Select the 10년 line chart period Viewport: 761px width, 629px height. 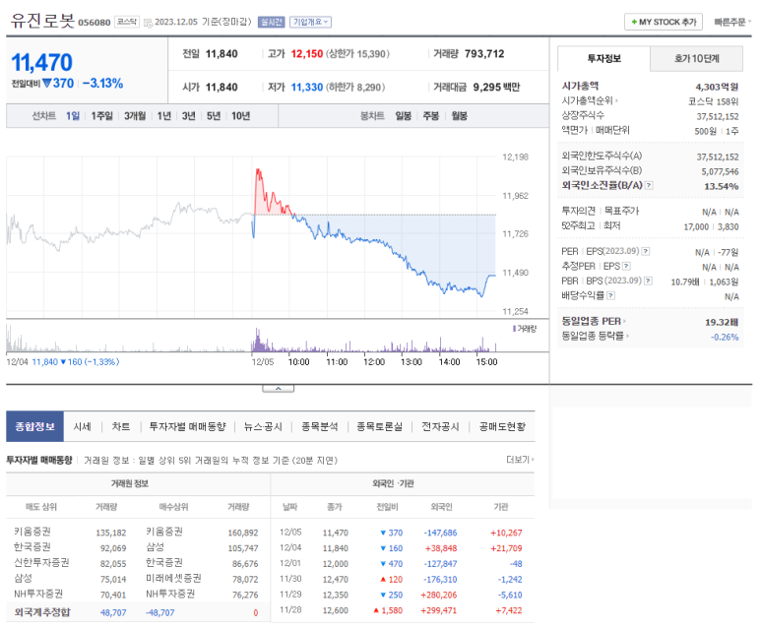(x=241, y=116)
